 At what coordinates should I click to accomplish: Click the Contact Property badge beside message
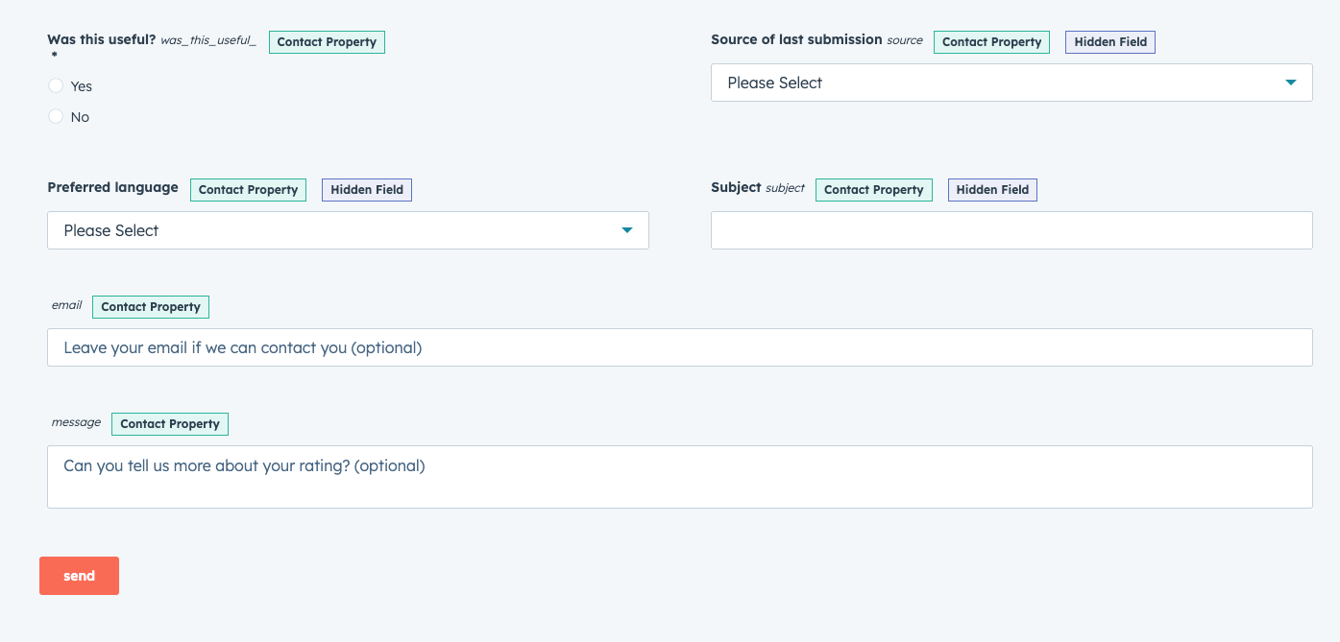pos(170,423)
